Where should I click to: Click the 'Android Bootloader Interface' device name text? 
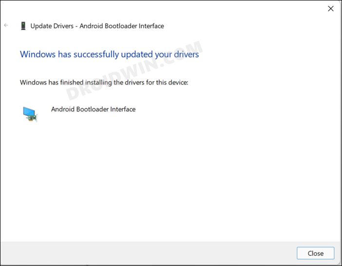pos(94,109)
